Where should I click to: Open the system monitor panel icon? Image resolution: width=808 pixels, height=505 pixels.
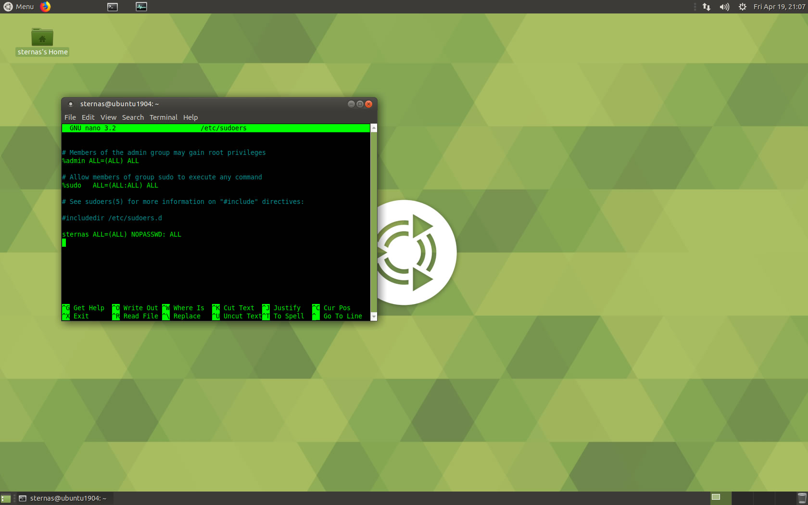[x=141, y=7]
